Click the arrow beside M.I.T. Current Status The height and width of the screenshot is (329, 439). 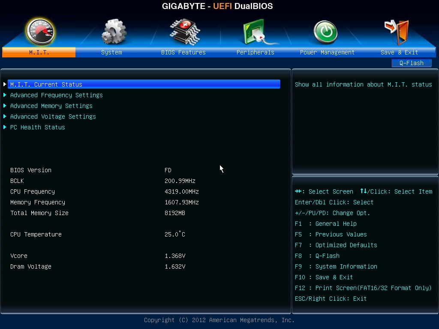[5, 84]
